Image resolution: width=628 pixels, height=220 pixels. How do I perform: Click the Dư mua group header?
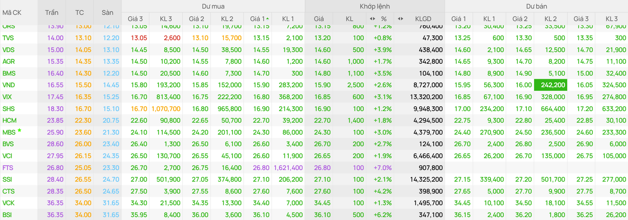[x=213, y=6]
